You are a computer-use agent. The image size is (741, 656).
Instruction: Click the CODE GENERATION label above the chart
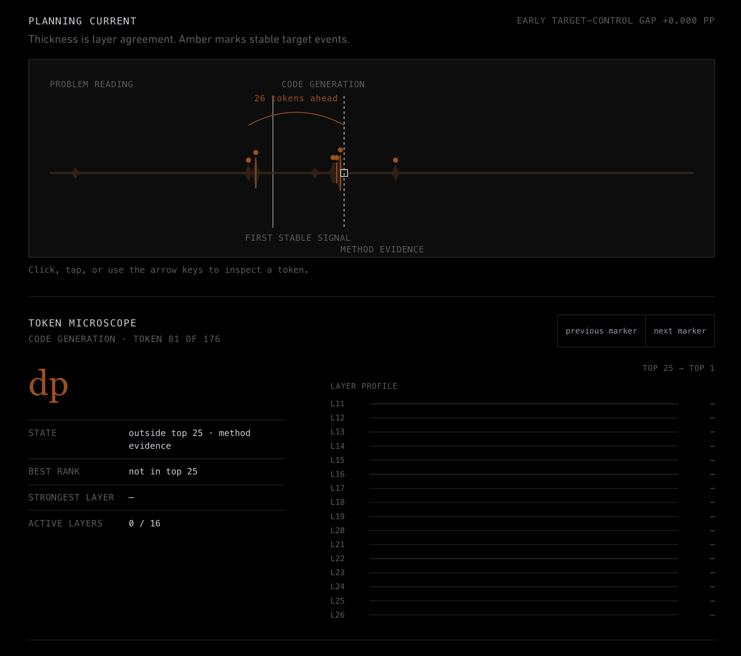click(323, 84)
